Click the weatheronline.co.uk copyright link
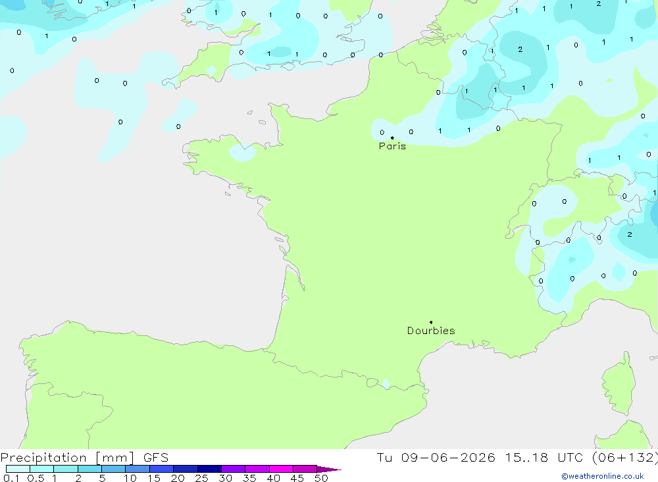This screenshot has height=482, width=658. point(603,476)
